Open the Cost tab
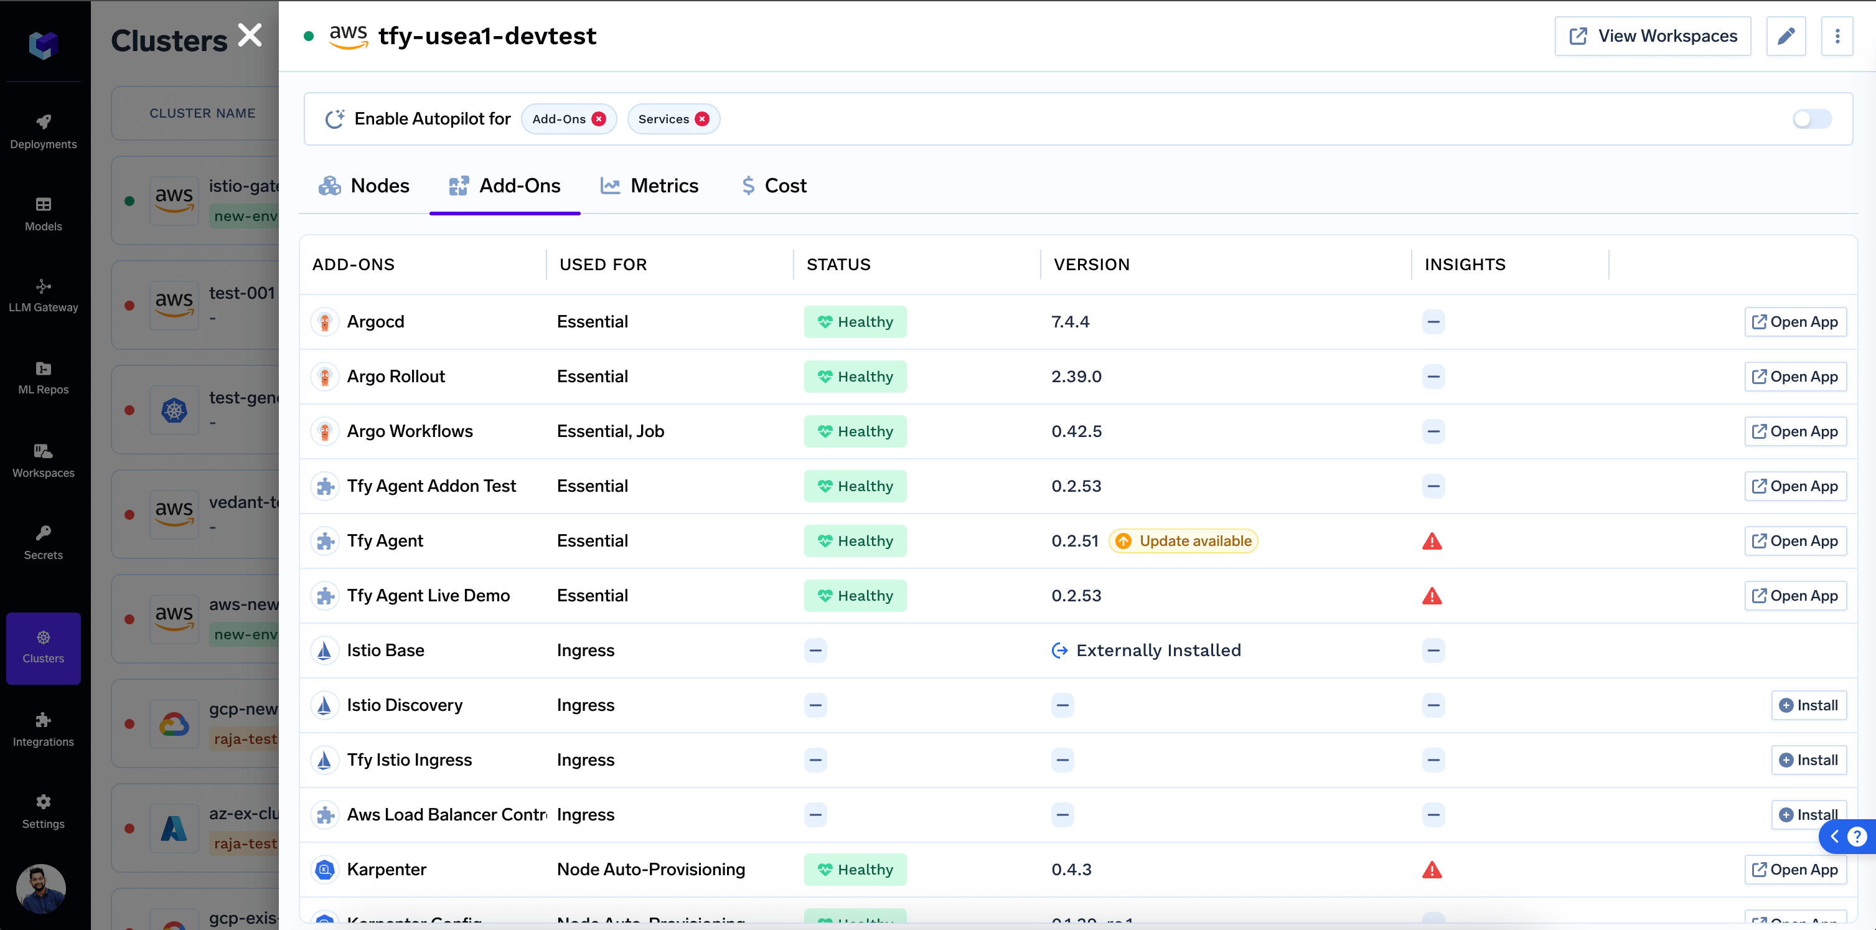The height and width of the screenshot is (930, 1876). pos(774,186)
